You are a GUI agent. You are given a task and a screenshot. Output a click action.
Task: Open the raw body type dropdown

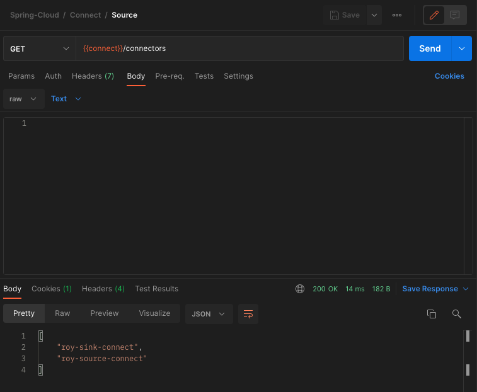(x=23, y=99)
